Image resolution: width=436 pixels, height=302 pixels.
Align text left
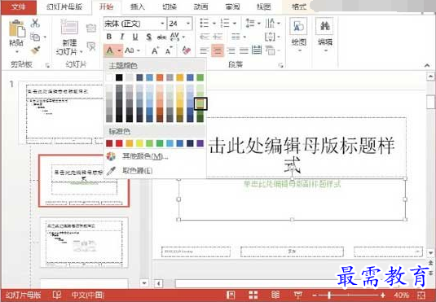[205, 50]
